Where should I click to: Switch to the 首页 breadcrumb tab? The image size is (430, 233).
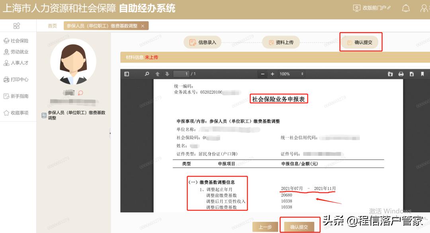coord(52,25)
